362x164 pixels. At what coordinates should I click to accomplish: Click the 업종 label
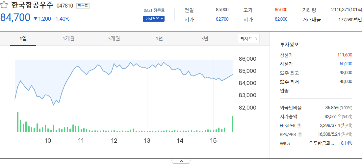284,91
